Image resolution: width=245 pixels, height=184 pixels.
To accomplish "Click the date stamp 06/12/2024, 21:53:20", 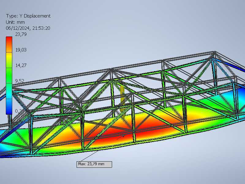I will [x=28, y=28].
